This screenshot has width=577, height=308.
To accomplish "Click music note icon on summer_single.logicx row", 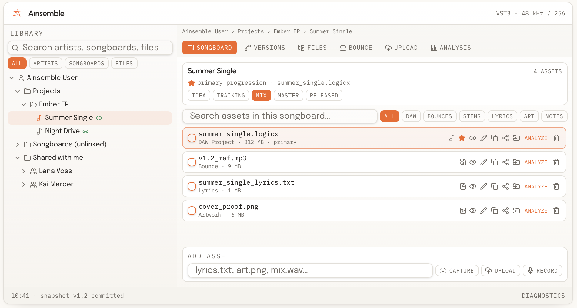I will pyautogui.click(x=452, y=138).
